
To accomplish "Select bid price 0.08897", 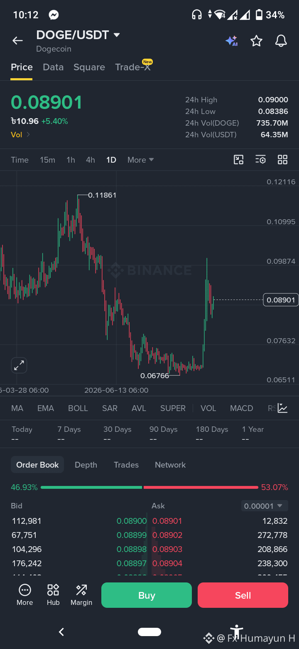I will [x=132, y=563].
